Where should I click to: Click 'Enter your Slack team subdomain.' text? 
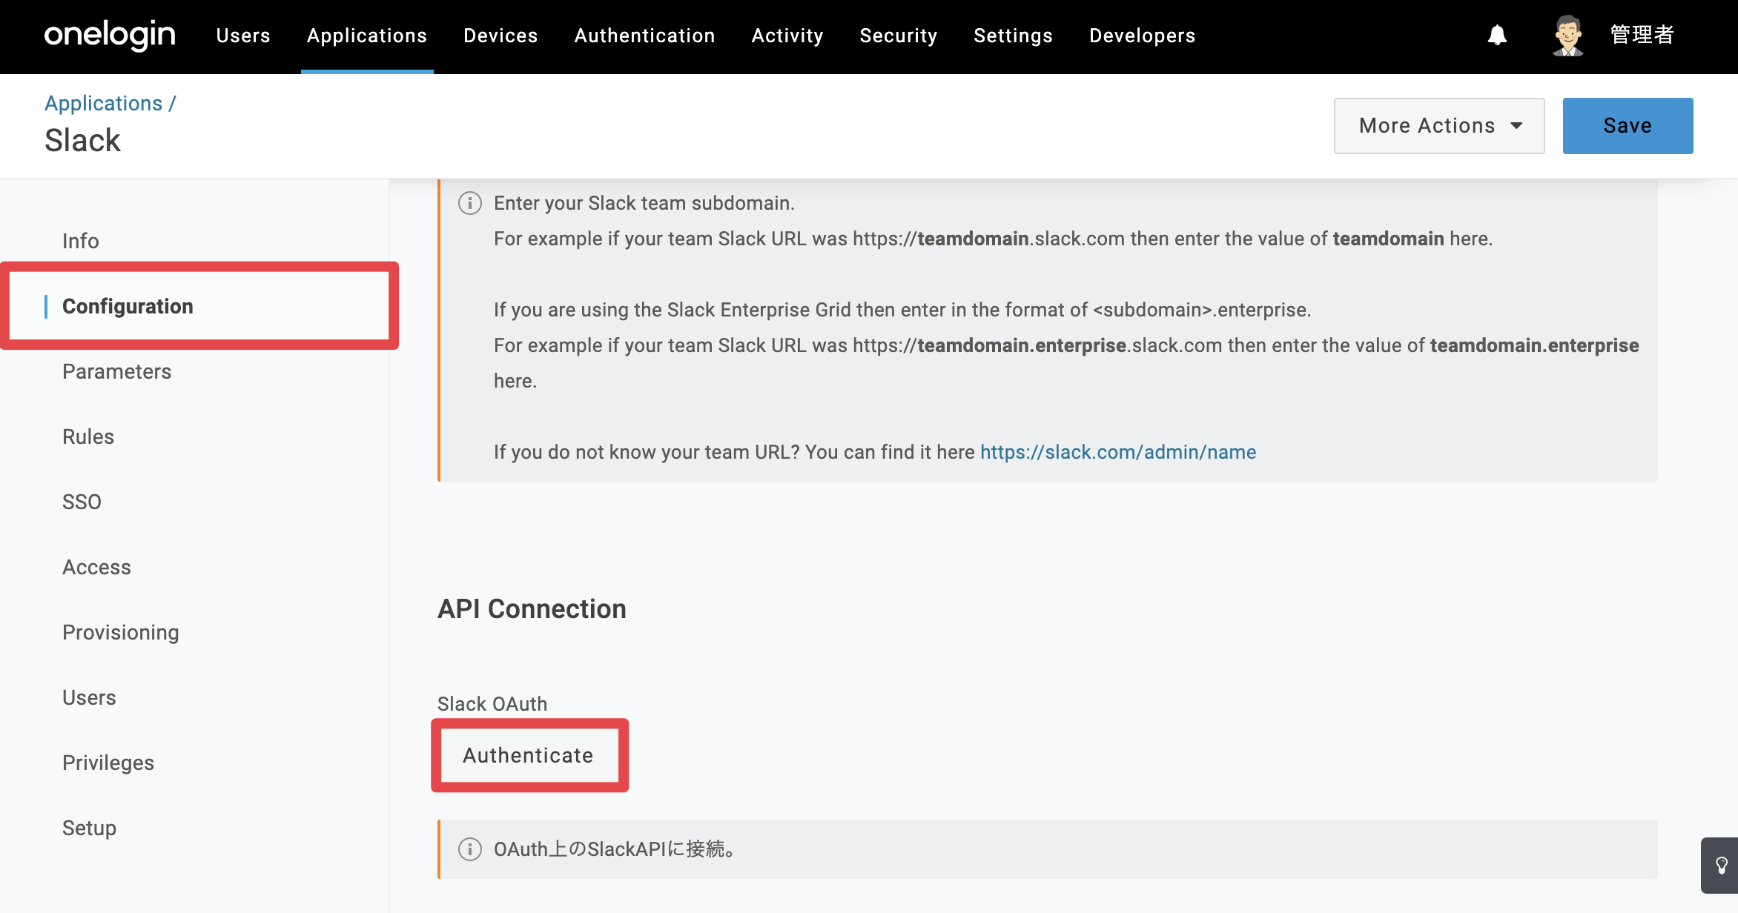(644, 203)
